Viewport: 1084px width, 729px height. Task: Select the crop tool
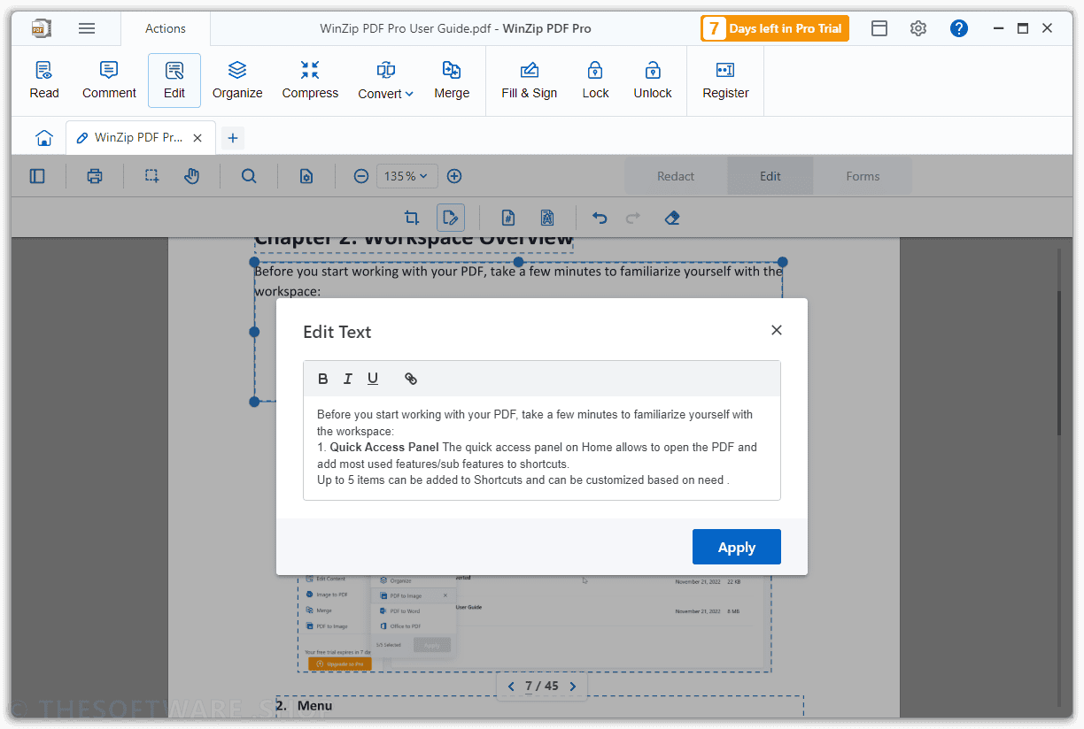click(412, 218)
